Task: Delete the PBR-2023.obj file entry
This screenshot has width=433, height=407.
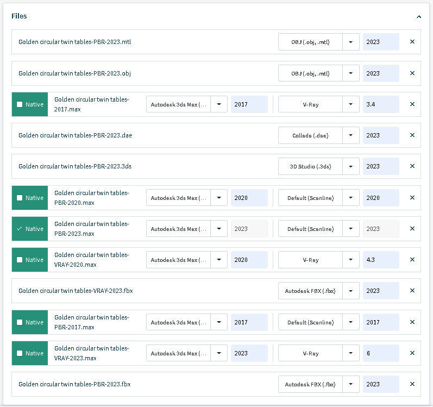Action: pyautogui.click(x=412, y=73)
